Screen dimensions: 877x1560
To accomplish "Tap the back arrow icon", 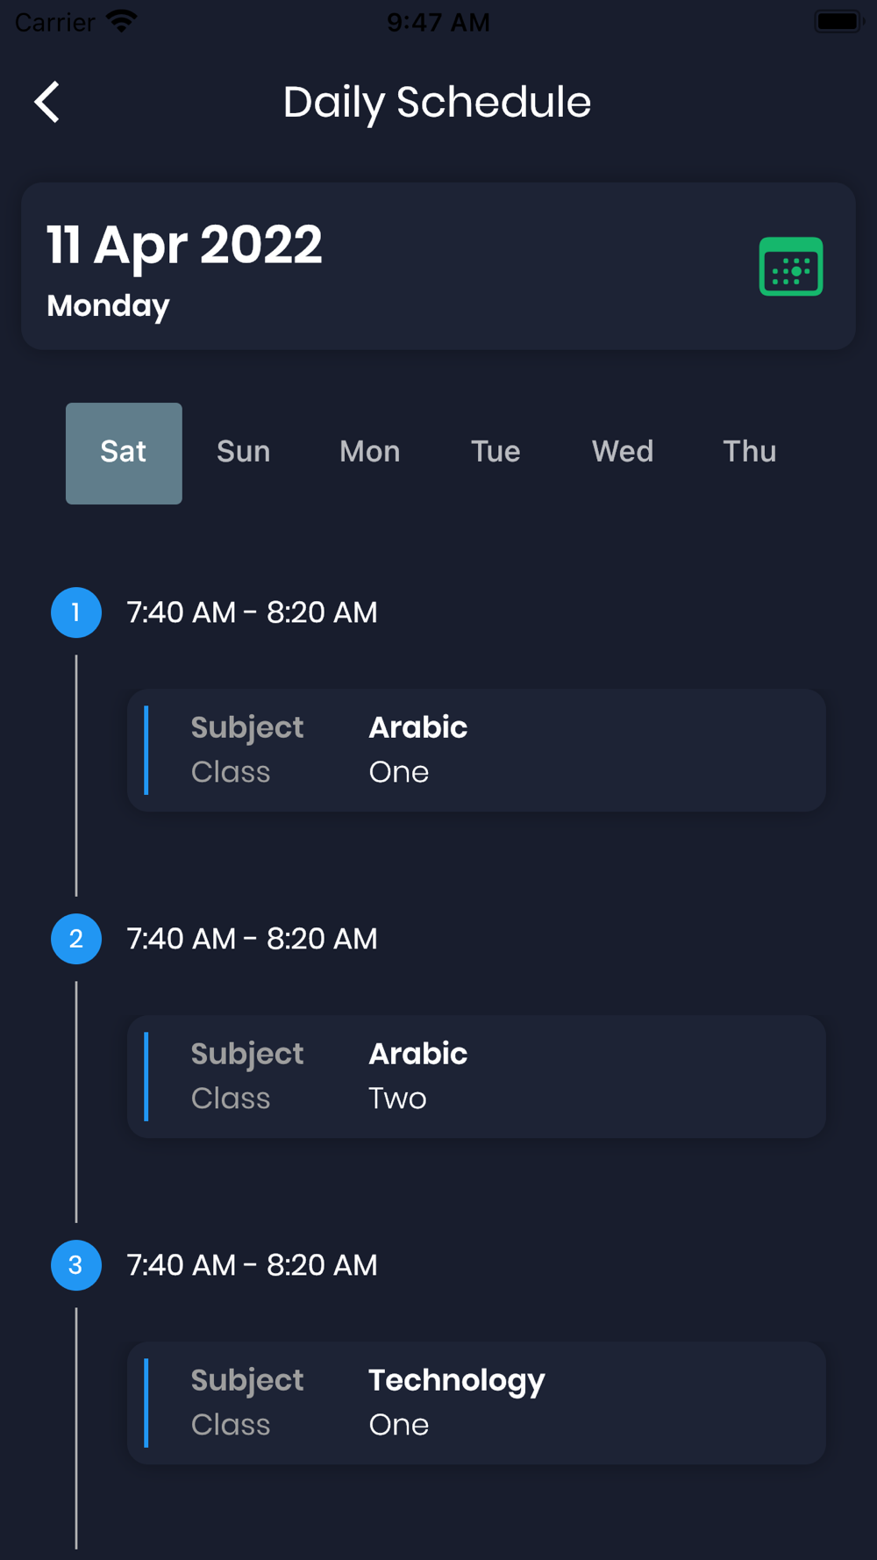I will (x=47, y=103).
